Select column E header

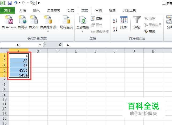(95, 51)
